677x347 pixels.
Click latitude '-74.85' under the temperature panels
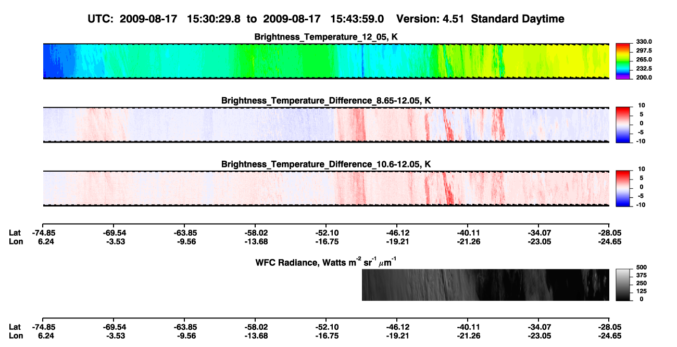click(43, 233)
